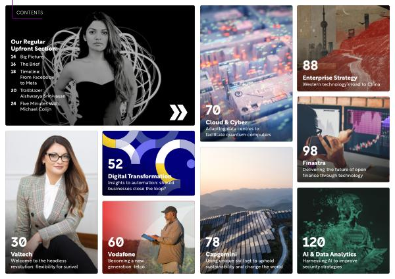Open the Valtech article tile on page 30
Screen dimensions: 395x279
coord(51,202)
